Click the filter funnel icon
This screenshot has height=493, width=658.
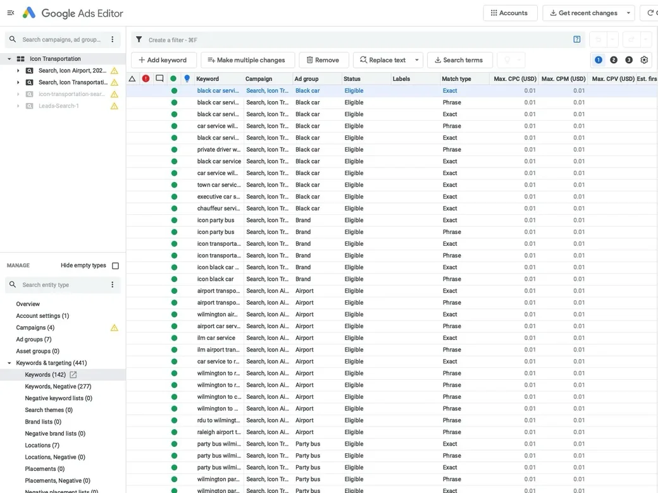[139, 39]
